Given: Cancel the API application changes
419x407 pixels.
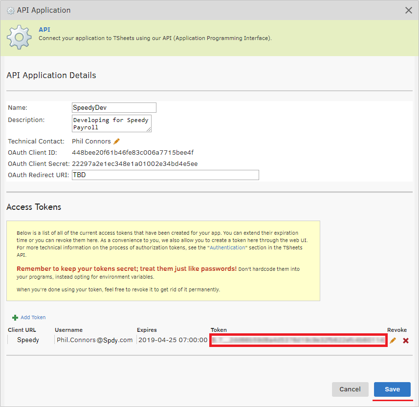Looking at the screenshot, I should [x=350, y=389].
